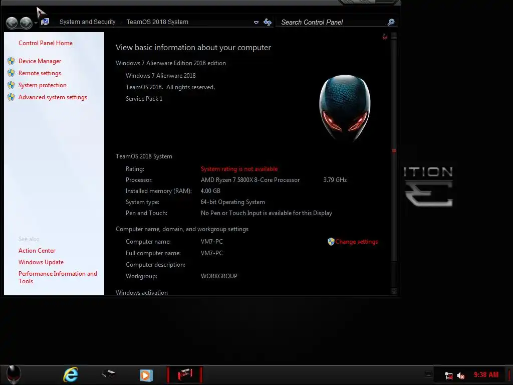This screenshot has height=385, width=513.
Task: Click the address bar refresh icon
Action: (x=268, y=22)
